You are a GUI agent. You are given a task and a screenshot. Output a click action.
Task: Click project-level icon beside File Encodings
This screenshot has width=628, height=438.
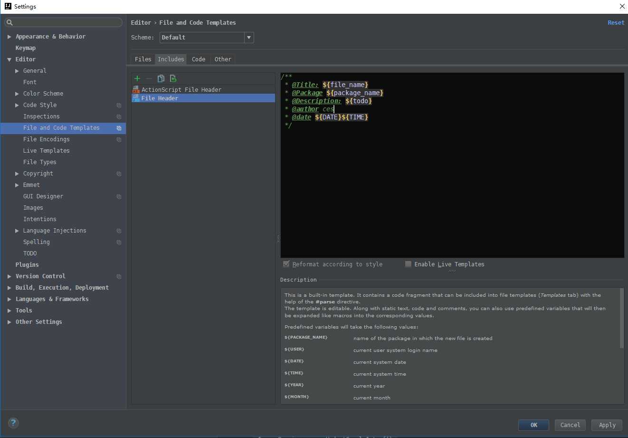pos(119,139)
